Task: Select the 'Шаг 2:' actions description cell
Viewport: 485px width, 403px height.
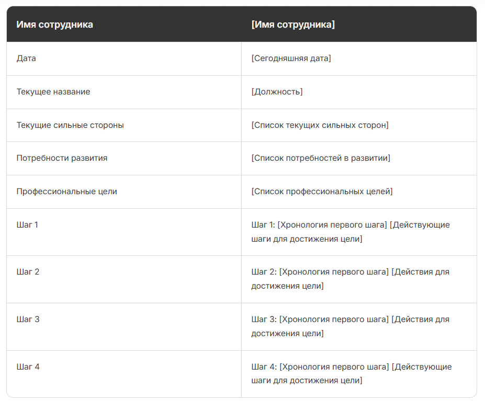Action: [x=350, y=279]
